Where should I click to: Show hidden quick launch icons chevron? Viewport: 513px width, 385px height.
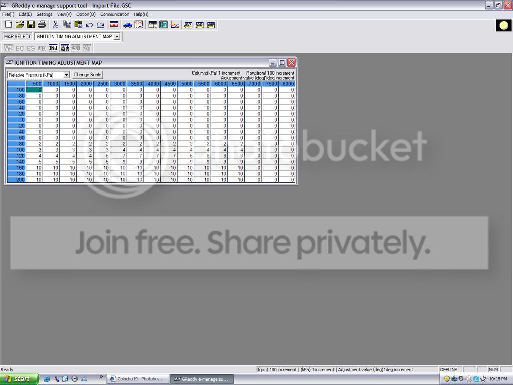pos(101,376)
